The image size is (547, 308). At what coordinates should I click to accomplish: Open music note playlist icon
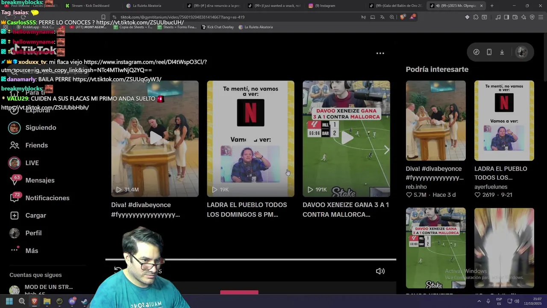click(x=498, y=17)
